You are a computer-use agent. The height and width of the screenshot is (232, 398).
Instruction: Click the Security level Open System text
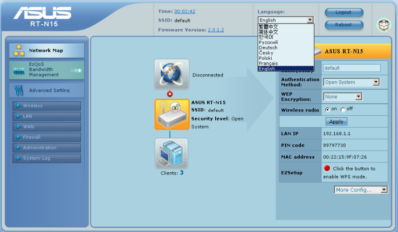[217, 123]
